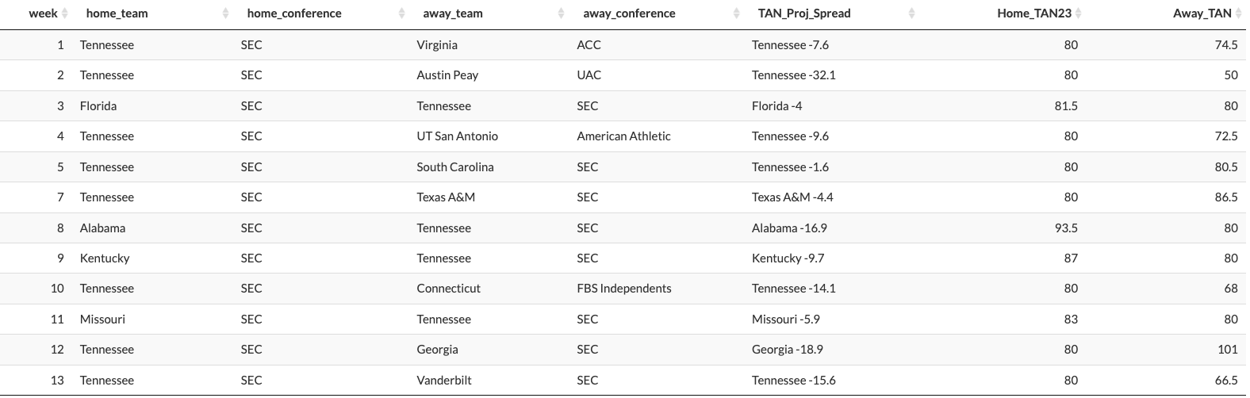This screenshot has height=398, width=1250.
Task: Select FBS Independents cell
Action: (x=624, y=289)
